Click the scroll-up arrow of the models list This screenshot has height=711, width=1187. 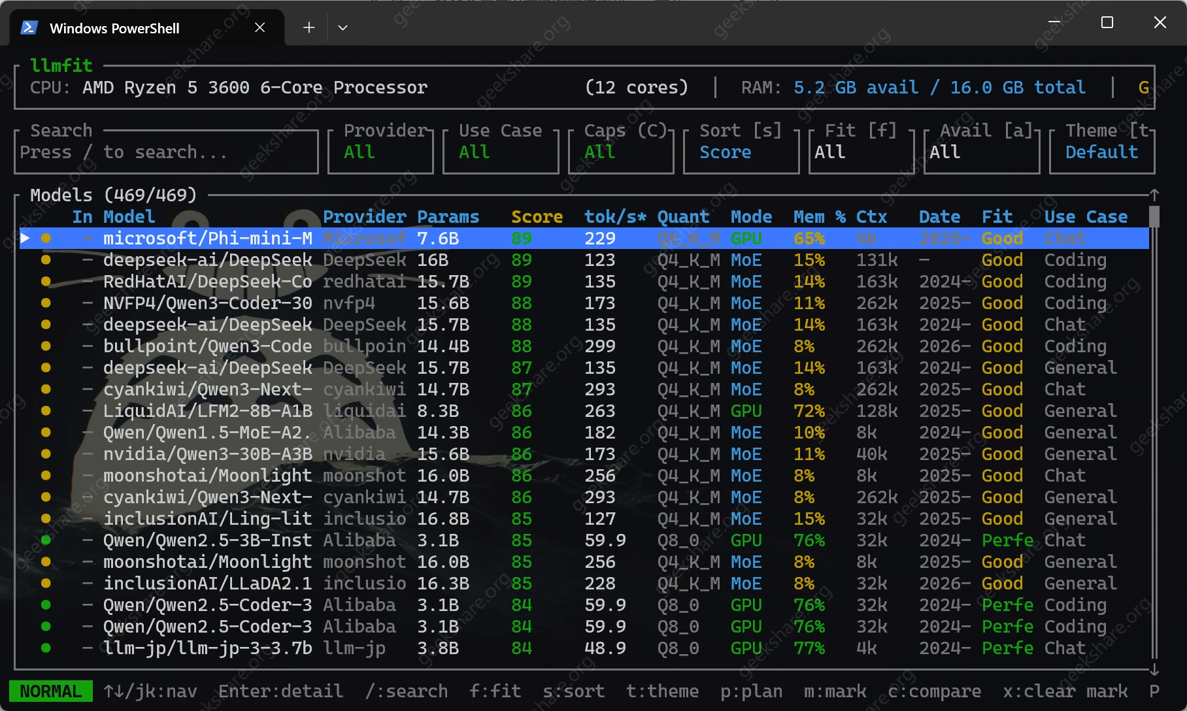point(1154,195)
